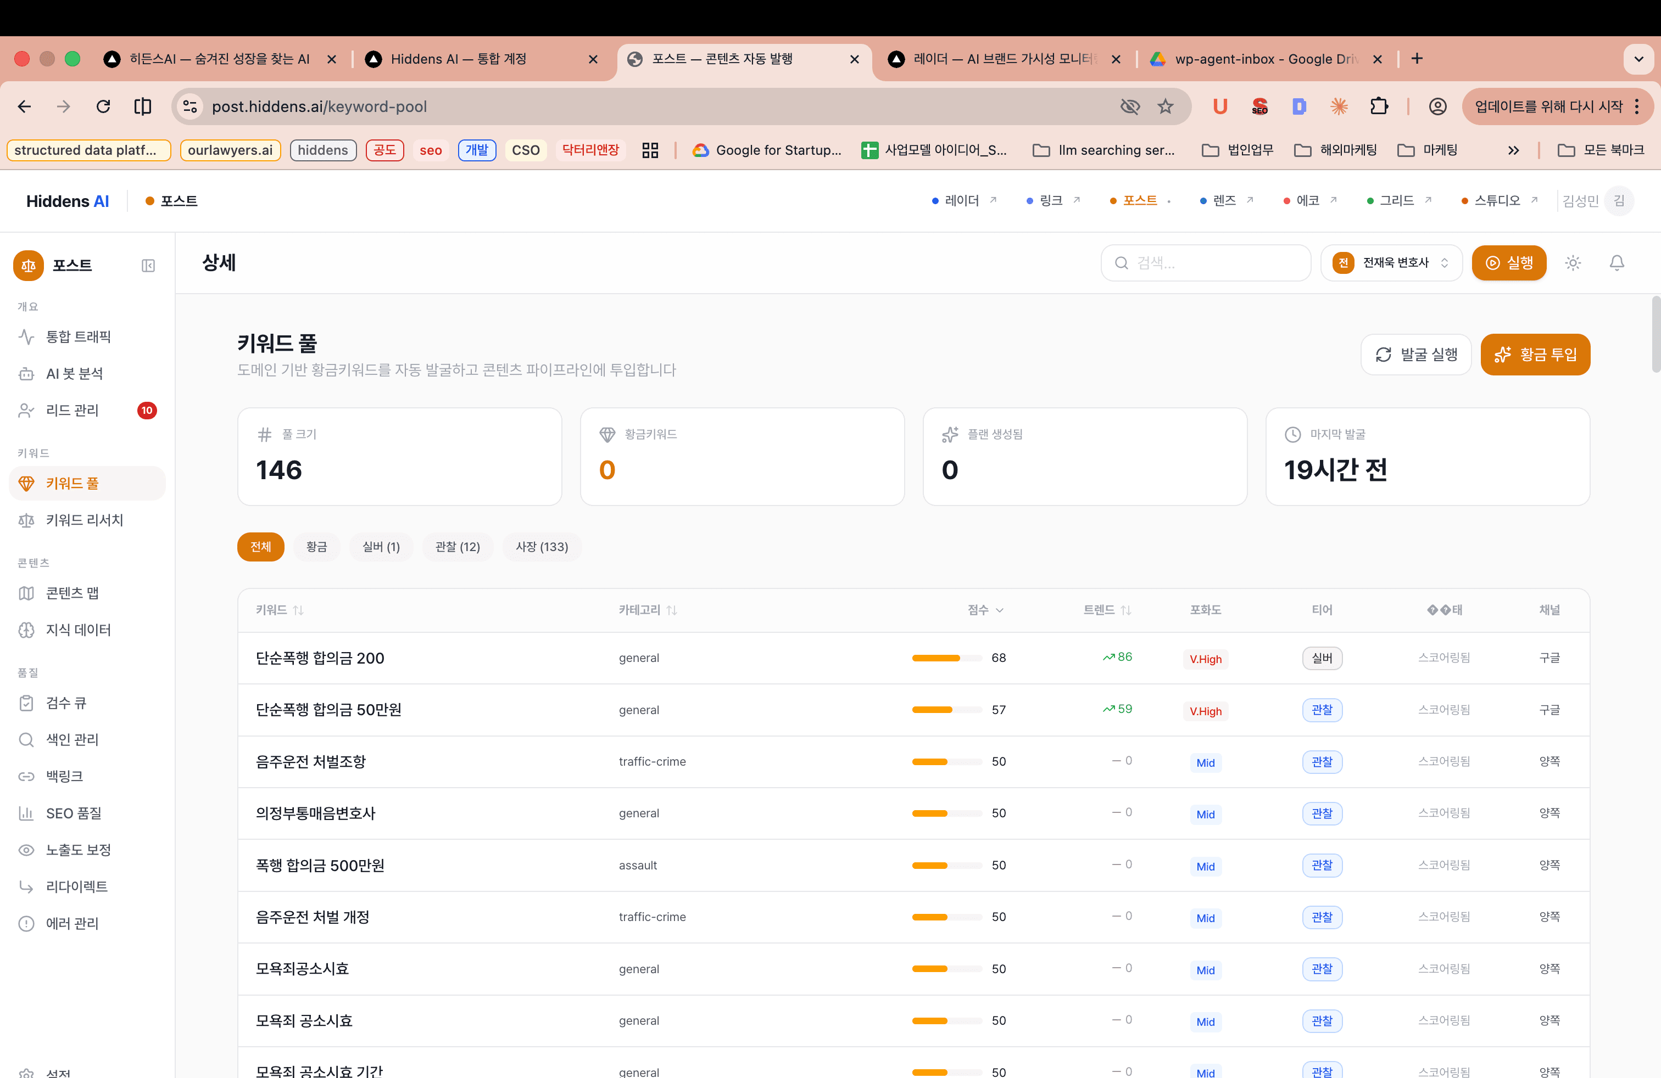Image resolution: width=1661 pixels, height=1078 pixels.
Task: Click the page vertical scrollbar
Action: [x=1656, y=335]
